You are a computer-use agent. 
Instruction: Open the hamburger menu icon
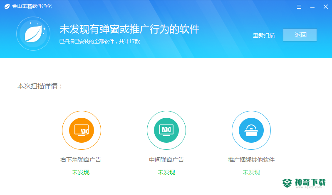point(299,7)
